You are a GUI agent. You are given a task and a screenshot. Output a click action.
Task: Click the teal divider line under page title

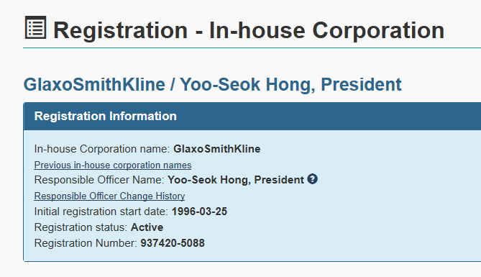(x=252, y=48)
